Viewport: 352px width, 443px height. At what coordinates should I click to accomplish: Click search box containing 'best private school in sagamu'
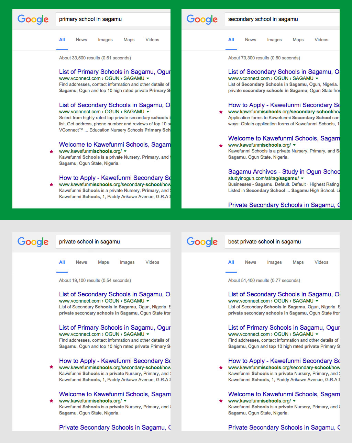[x=282, y=242]
